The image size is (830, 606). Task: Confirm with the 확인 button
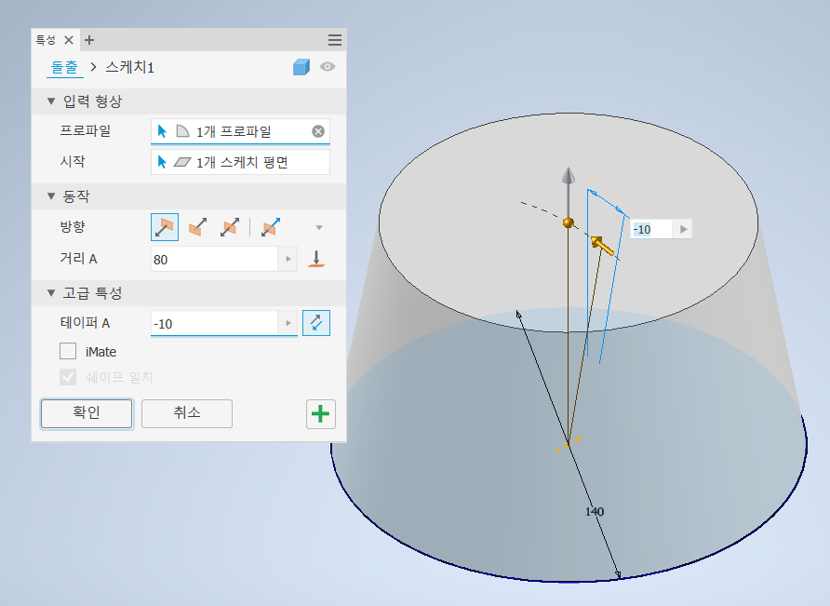[87, 413]
